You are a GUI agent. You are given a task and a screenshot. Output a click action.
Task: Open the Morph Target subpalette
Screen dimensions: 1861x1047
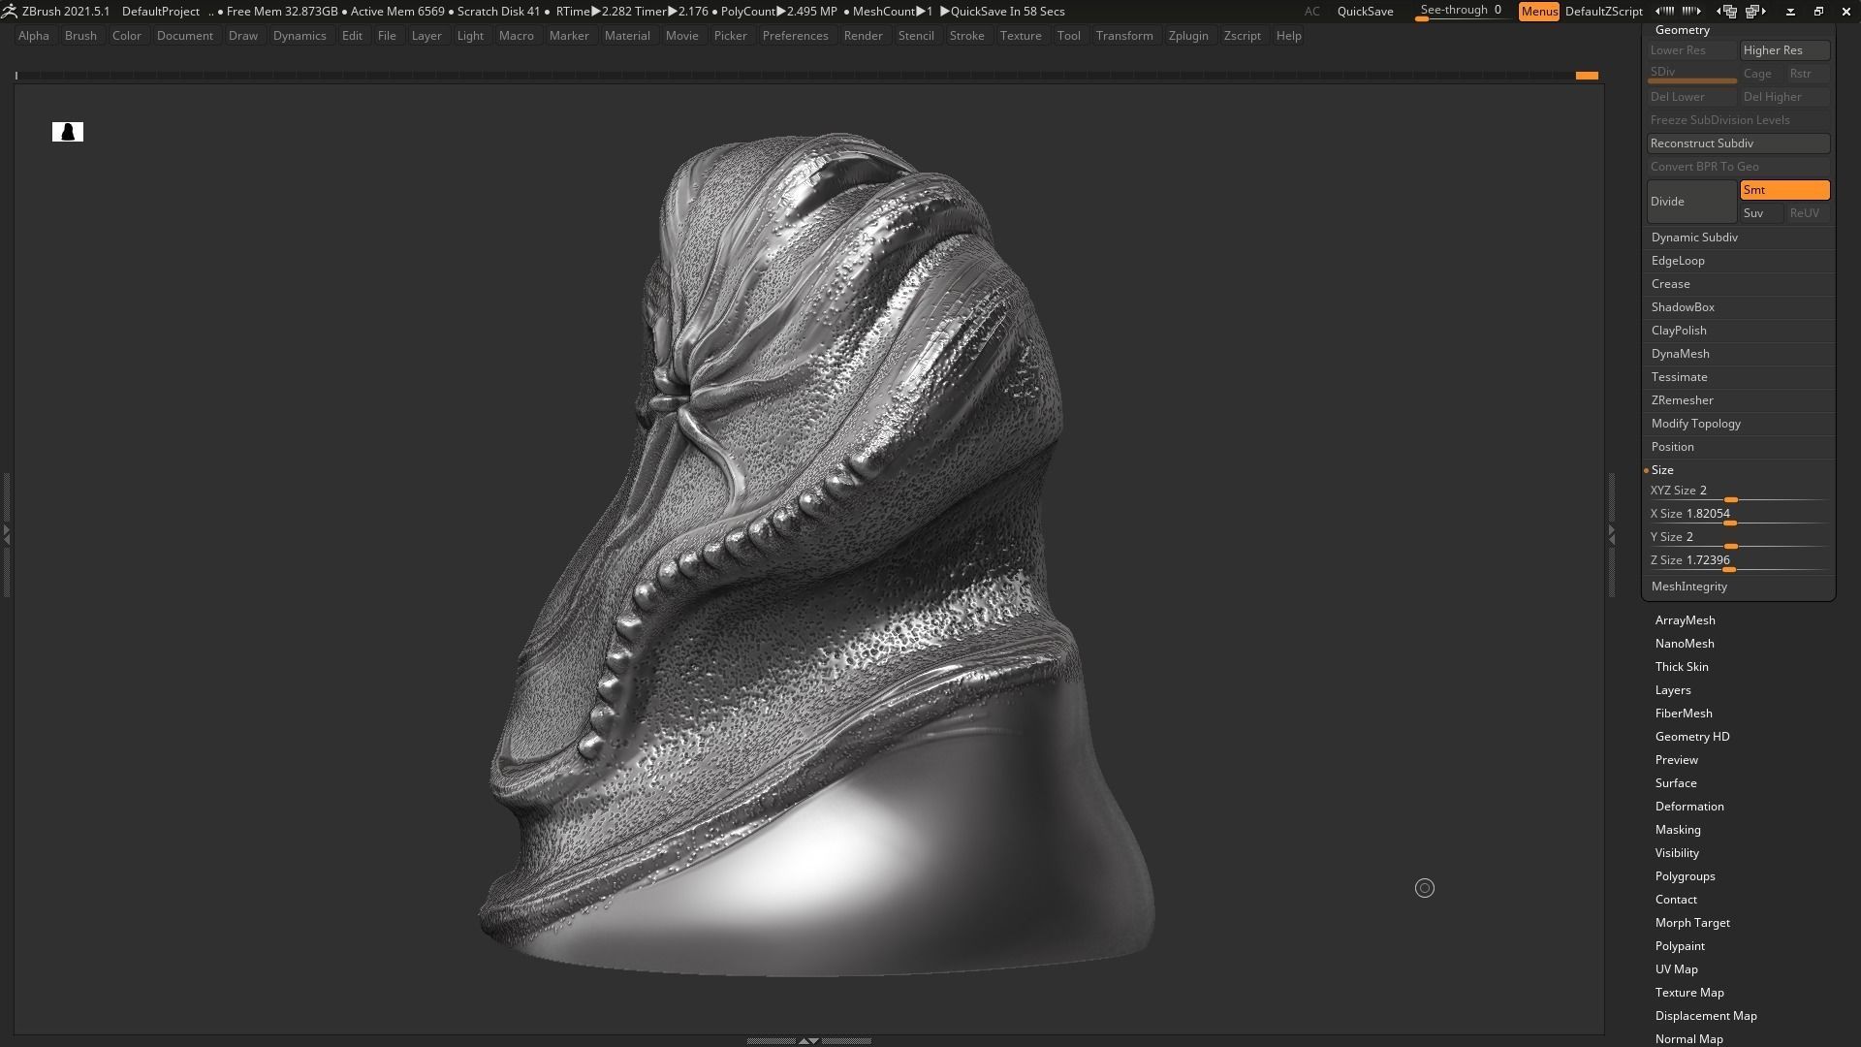coord(1692,923)
